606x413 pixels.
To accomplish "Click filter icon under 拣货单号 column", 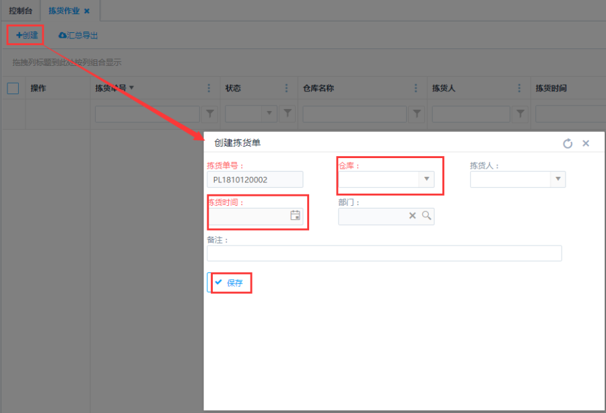I will pyautogui.click(x=210, y=114).
